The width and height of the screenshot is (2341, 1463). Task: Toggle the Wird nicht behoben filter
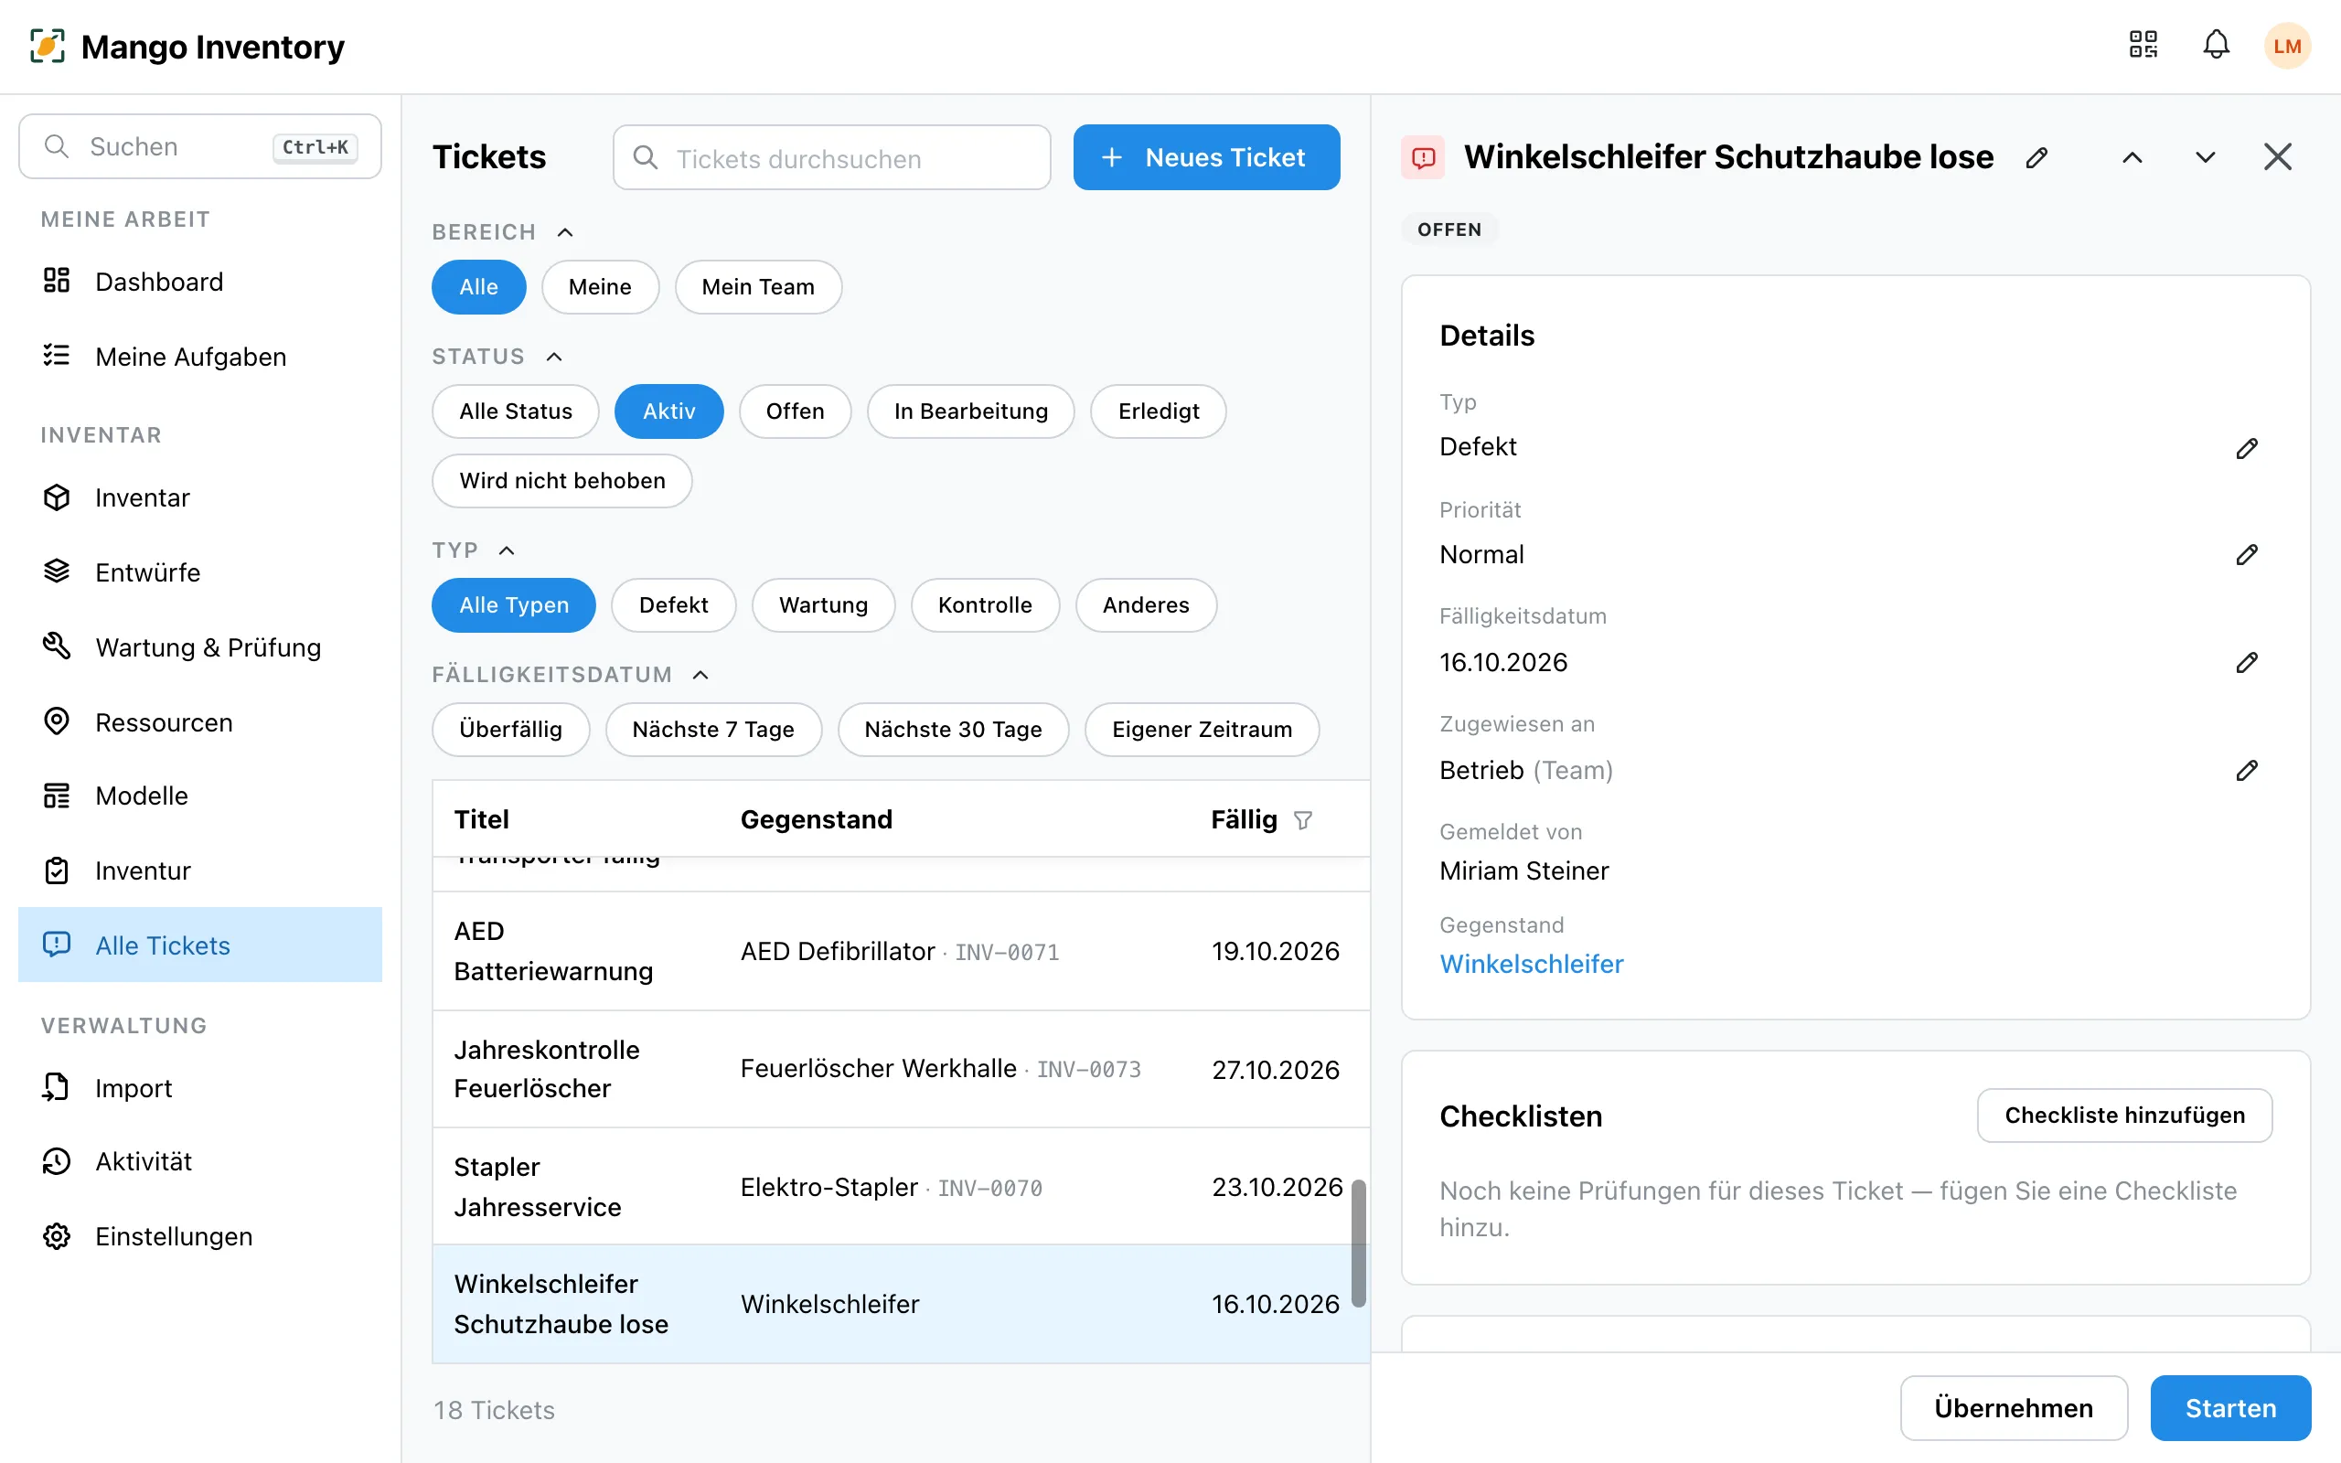562,481
